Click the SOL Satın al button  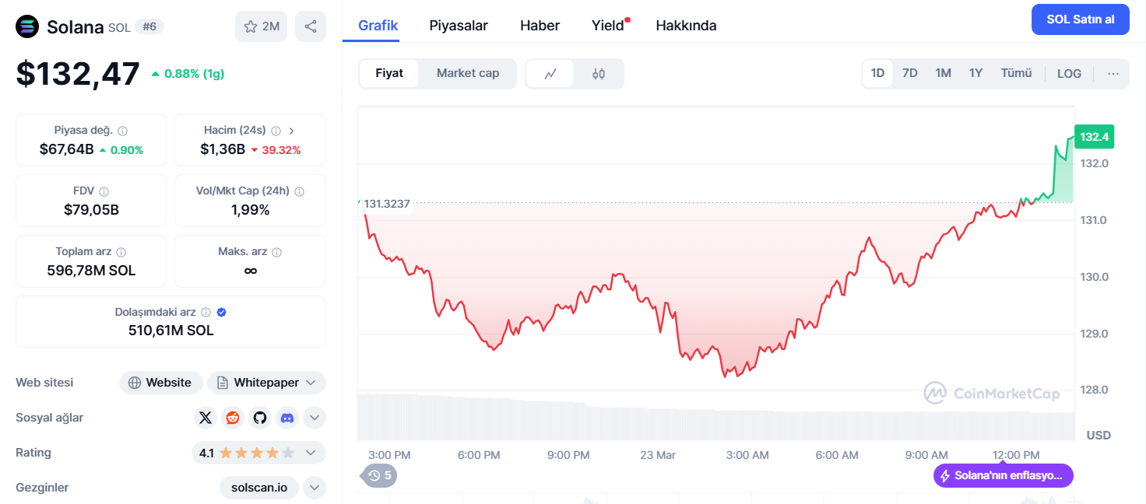point(1080,19)
